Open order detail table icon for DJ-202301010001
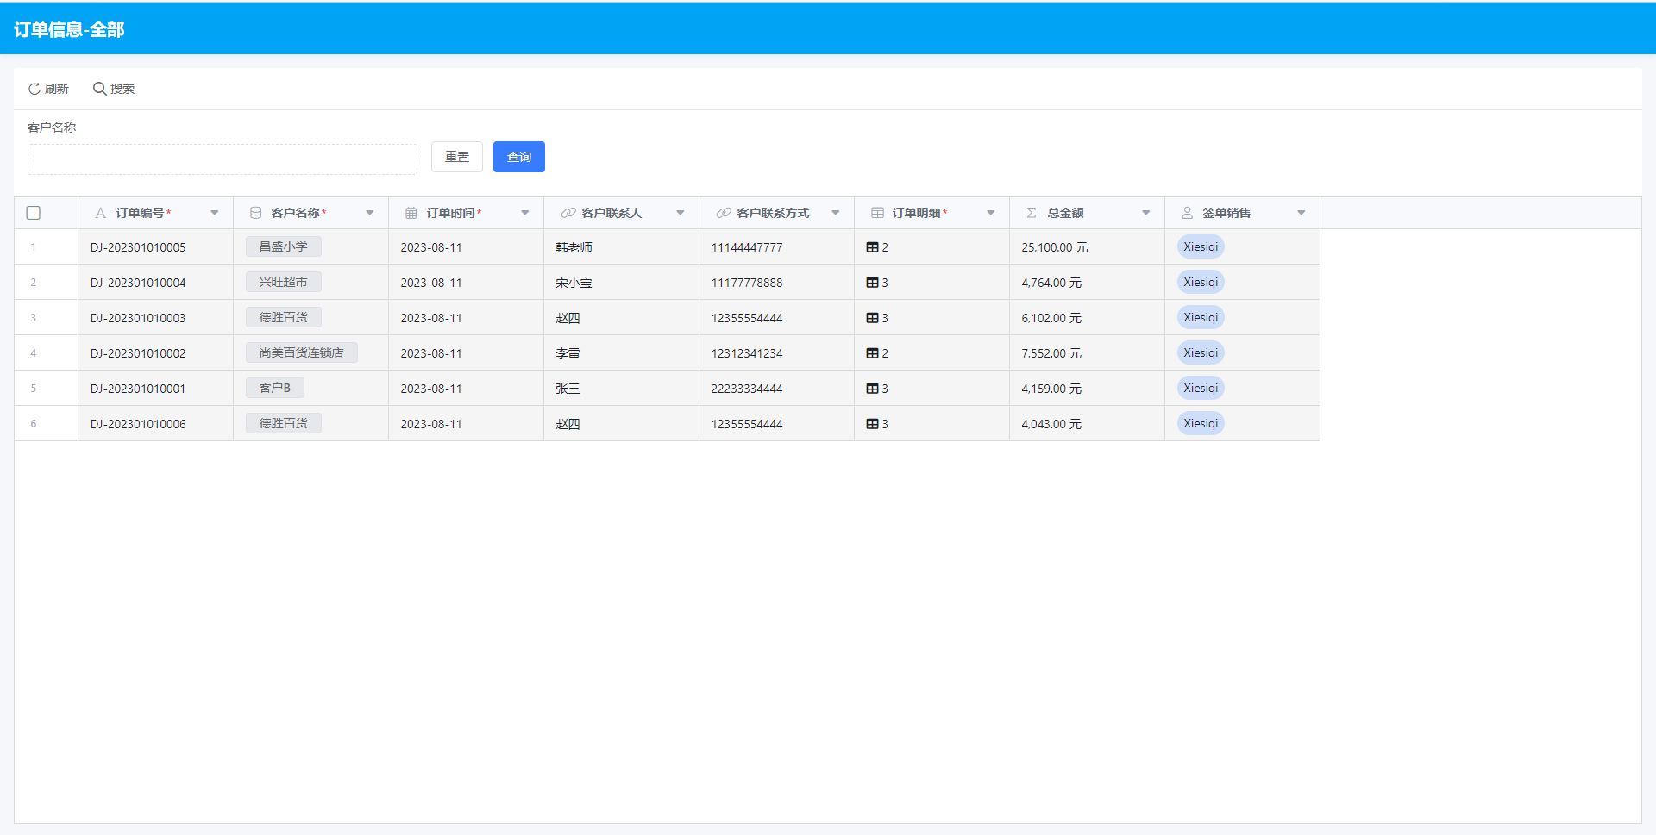Image resolution: width=1656 pixels, height=835 pixels. [873, 389]
